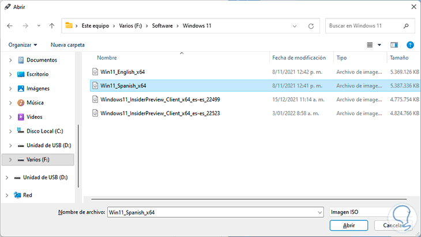Open help with the blue question icon
Viewport: 421px width, 237px height.
point(410,45)
